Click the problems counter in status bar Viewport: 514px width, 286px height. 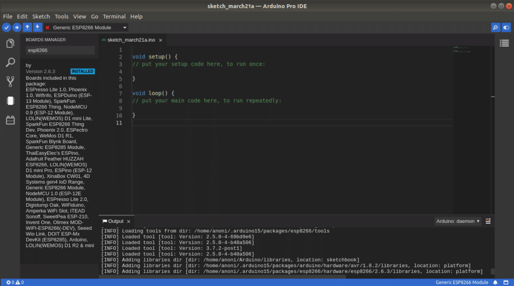[x=15, y=282]
